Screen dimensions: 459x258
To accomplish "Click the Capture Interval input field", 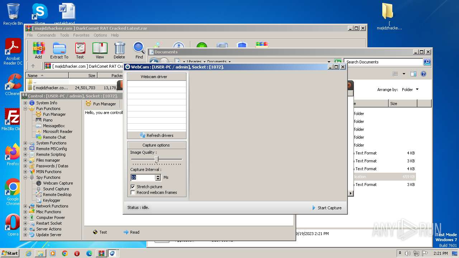I will [143, 177].
